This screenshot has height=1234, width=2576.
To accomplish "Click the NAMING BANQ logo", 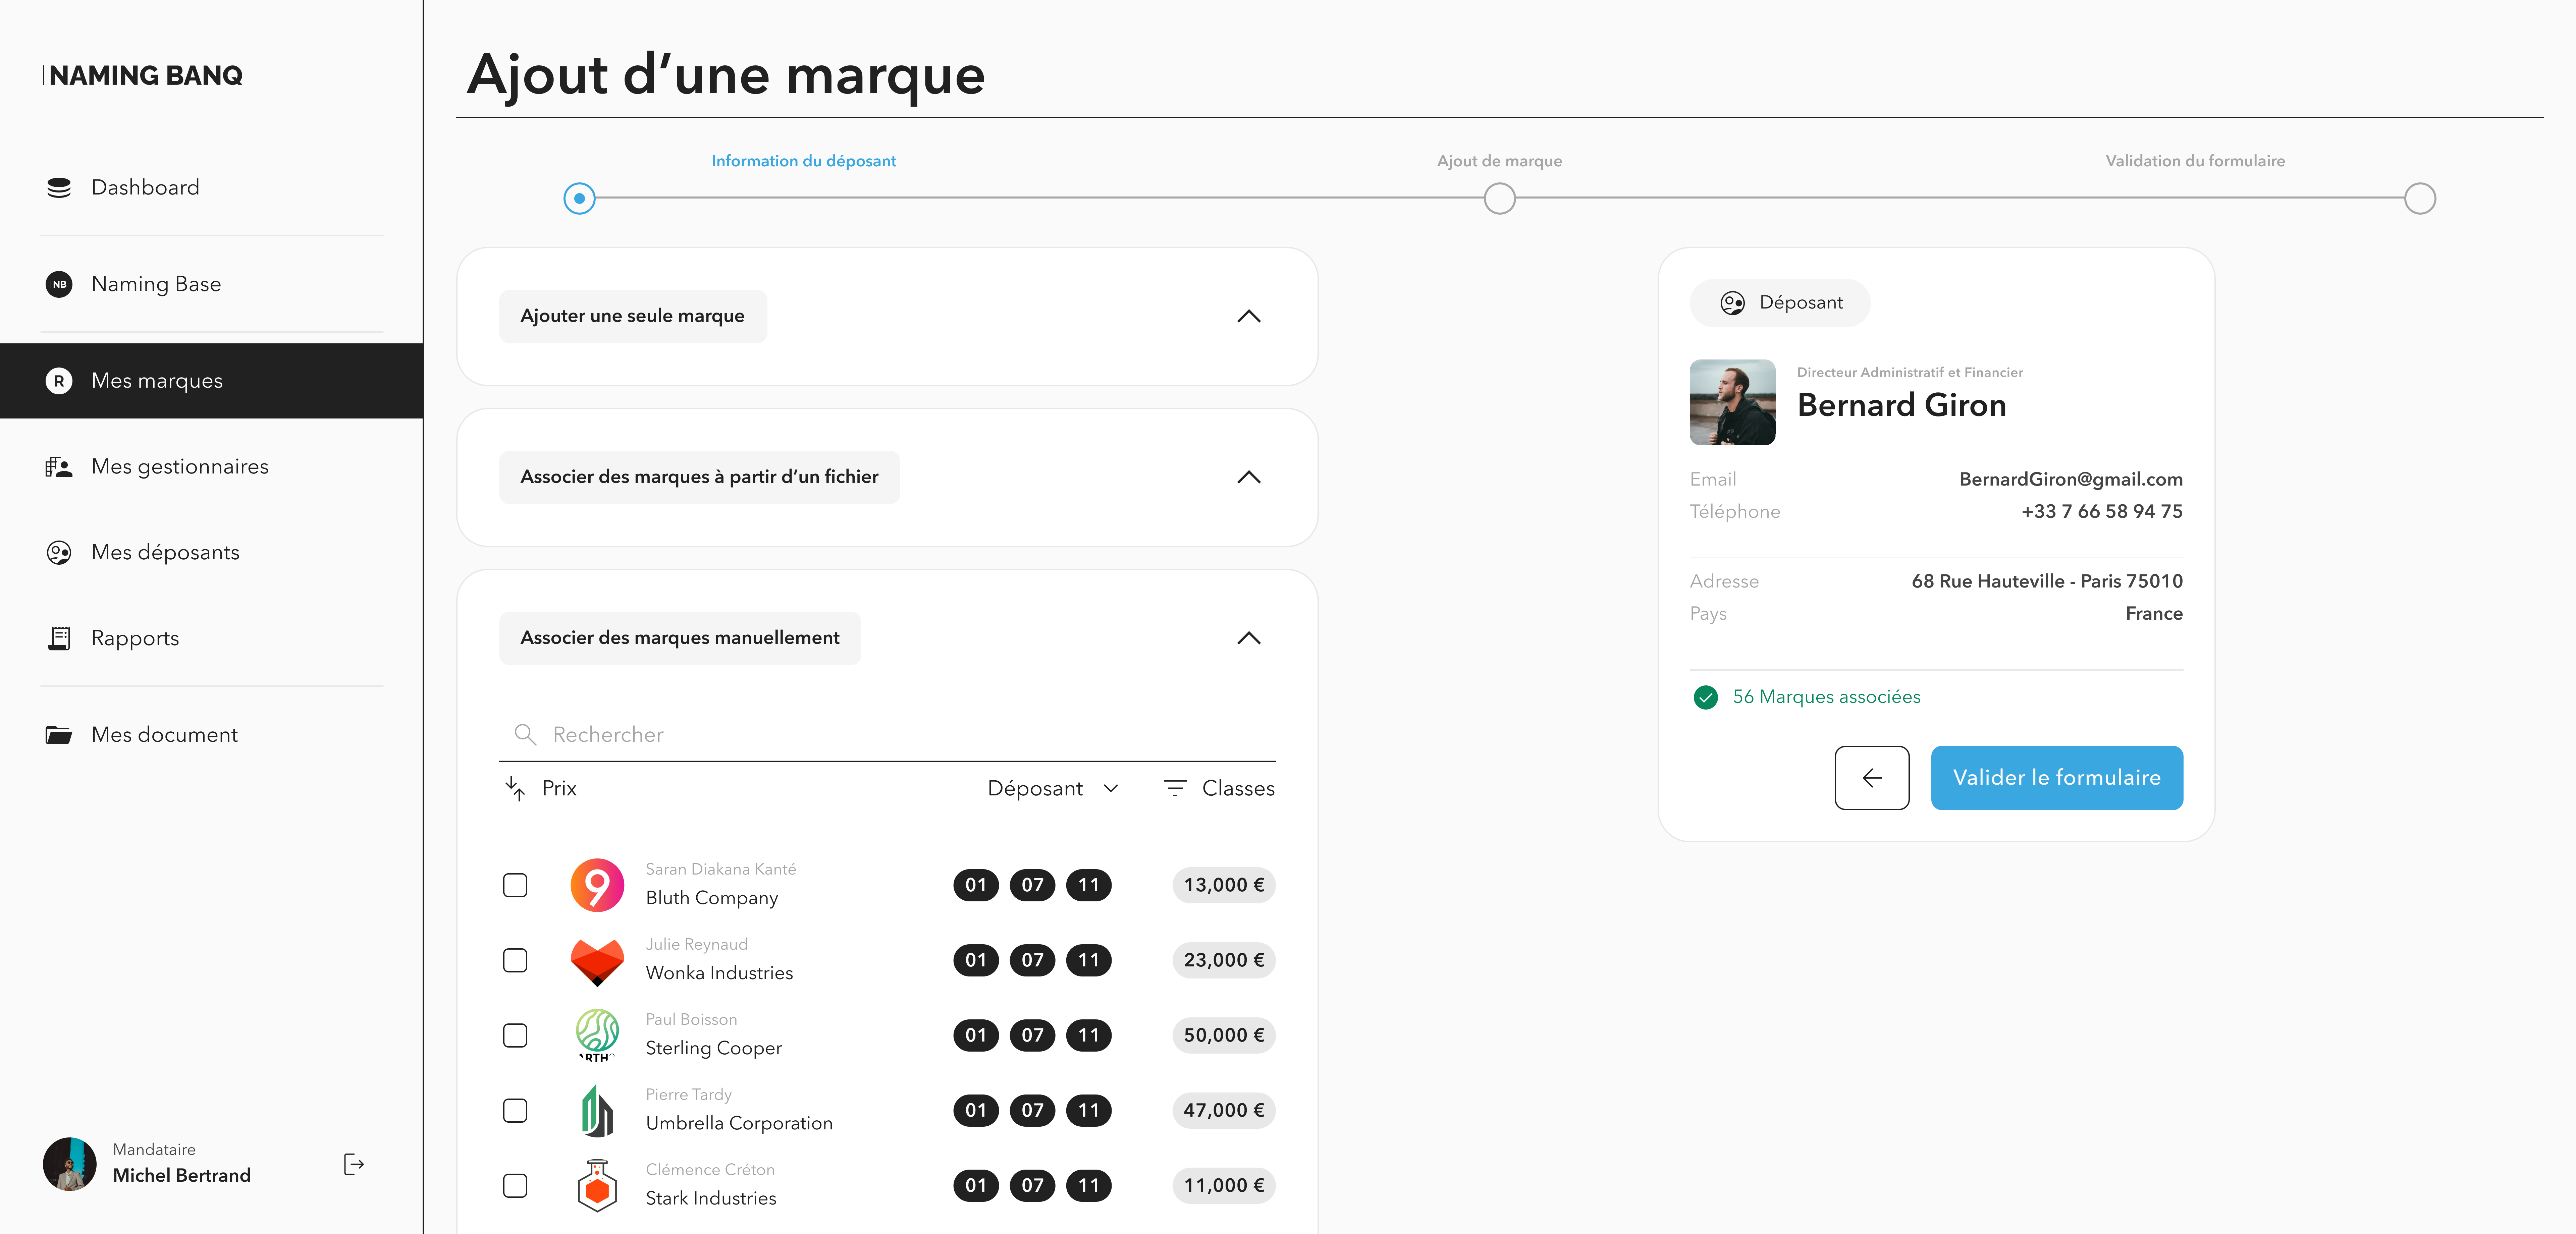I will coord(143,76).
